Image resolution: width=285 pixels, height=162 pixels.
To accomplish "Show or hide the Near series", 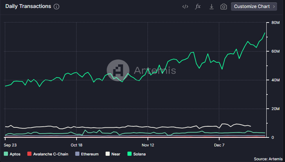I will (113, 154).
